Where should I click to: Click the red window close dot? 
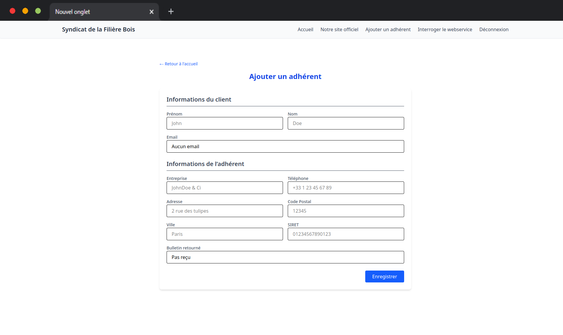click(x=12, y=11)
